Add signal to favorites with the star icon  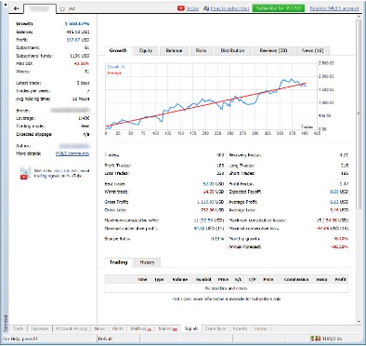coord(62,8)
